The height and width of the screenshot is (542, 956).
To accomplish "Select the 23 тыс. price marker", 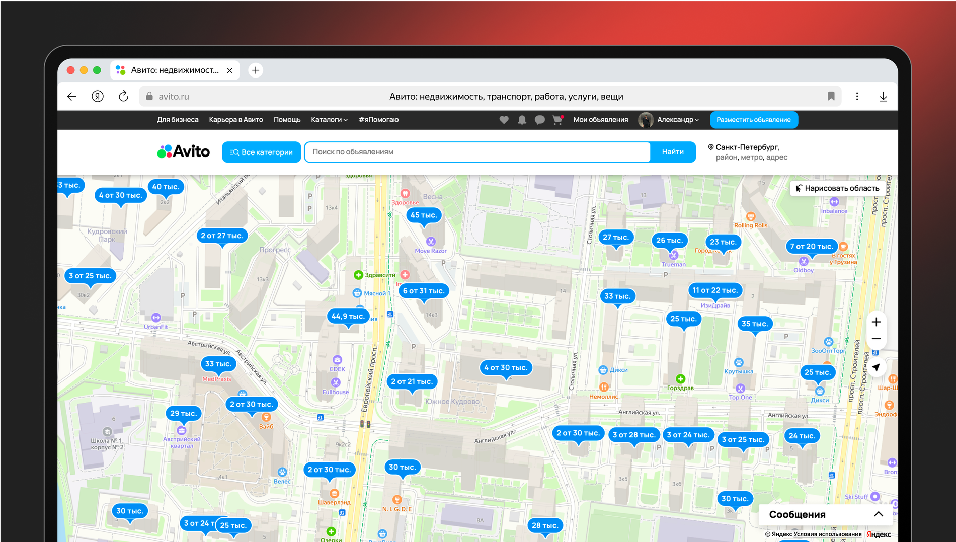I will [723, 242].
